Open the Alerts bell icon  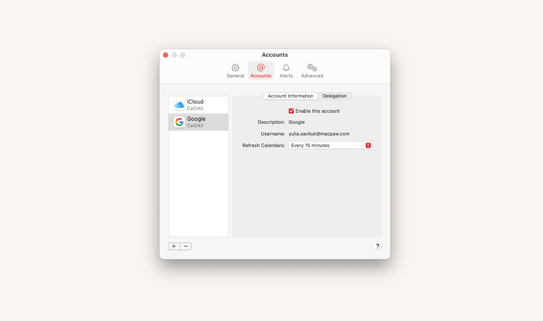(x=286, y=68)
